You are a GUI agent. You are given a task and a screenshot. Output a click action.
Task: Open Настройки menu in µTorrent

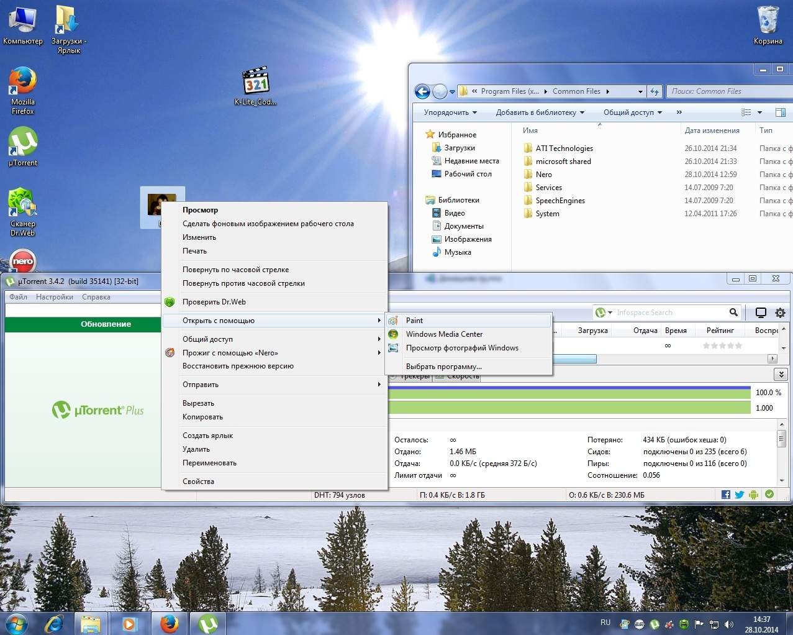click(55, 297)
